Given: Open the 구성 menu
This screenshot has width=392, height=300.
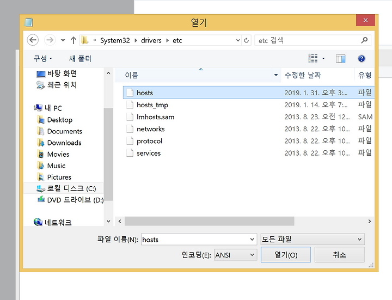Looking at the screenshot, I should click(x=43, y=58).
